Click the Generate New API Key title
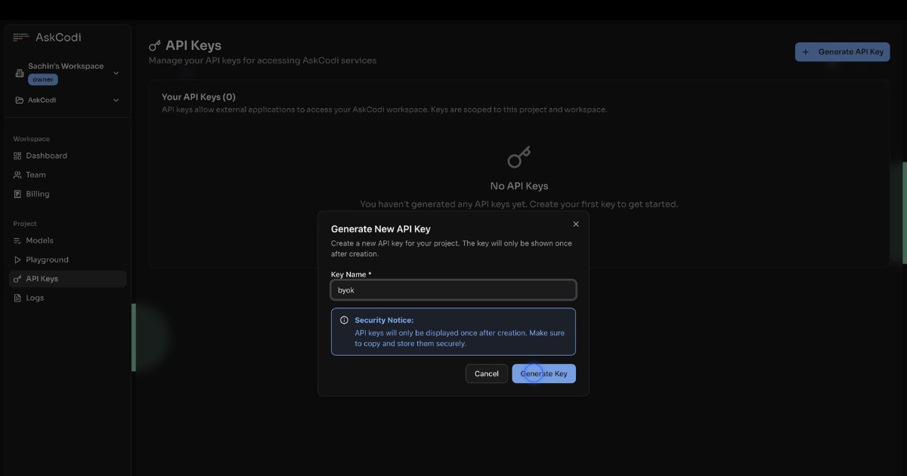The width and height of the screenshot is (907, 476). [381, 229]
